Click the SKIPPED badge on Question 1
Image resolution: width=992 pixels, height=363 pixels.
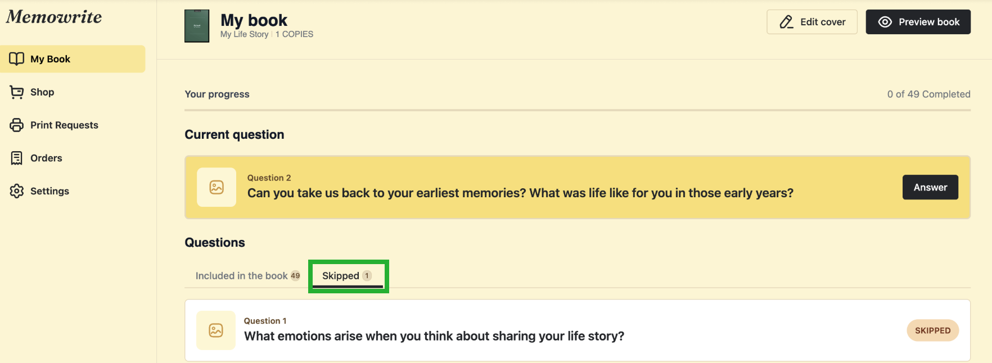click(932, 330)
